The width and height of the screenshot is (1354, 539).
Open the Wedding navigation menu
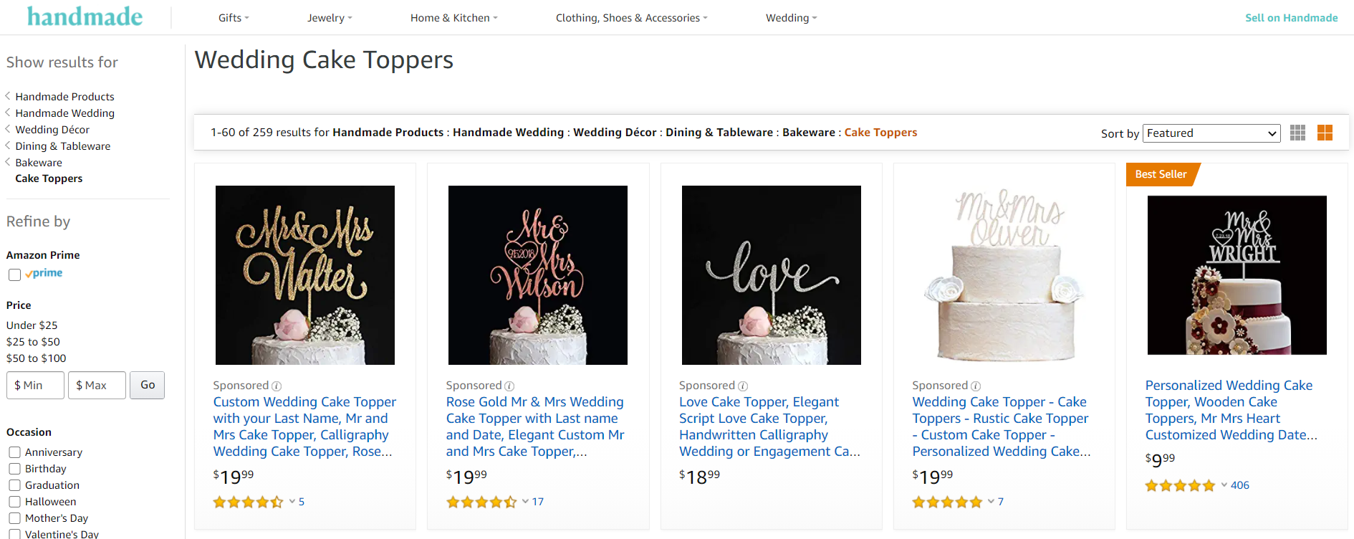[x=791, y=18]
